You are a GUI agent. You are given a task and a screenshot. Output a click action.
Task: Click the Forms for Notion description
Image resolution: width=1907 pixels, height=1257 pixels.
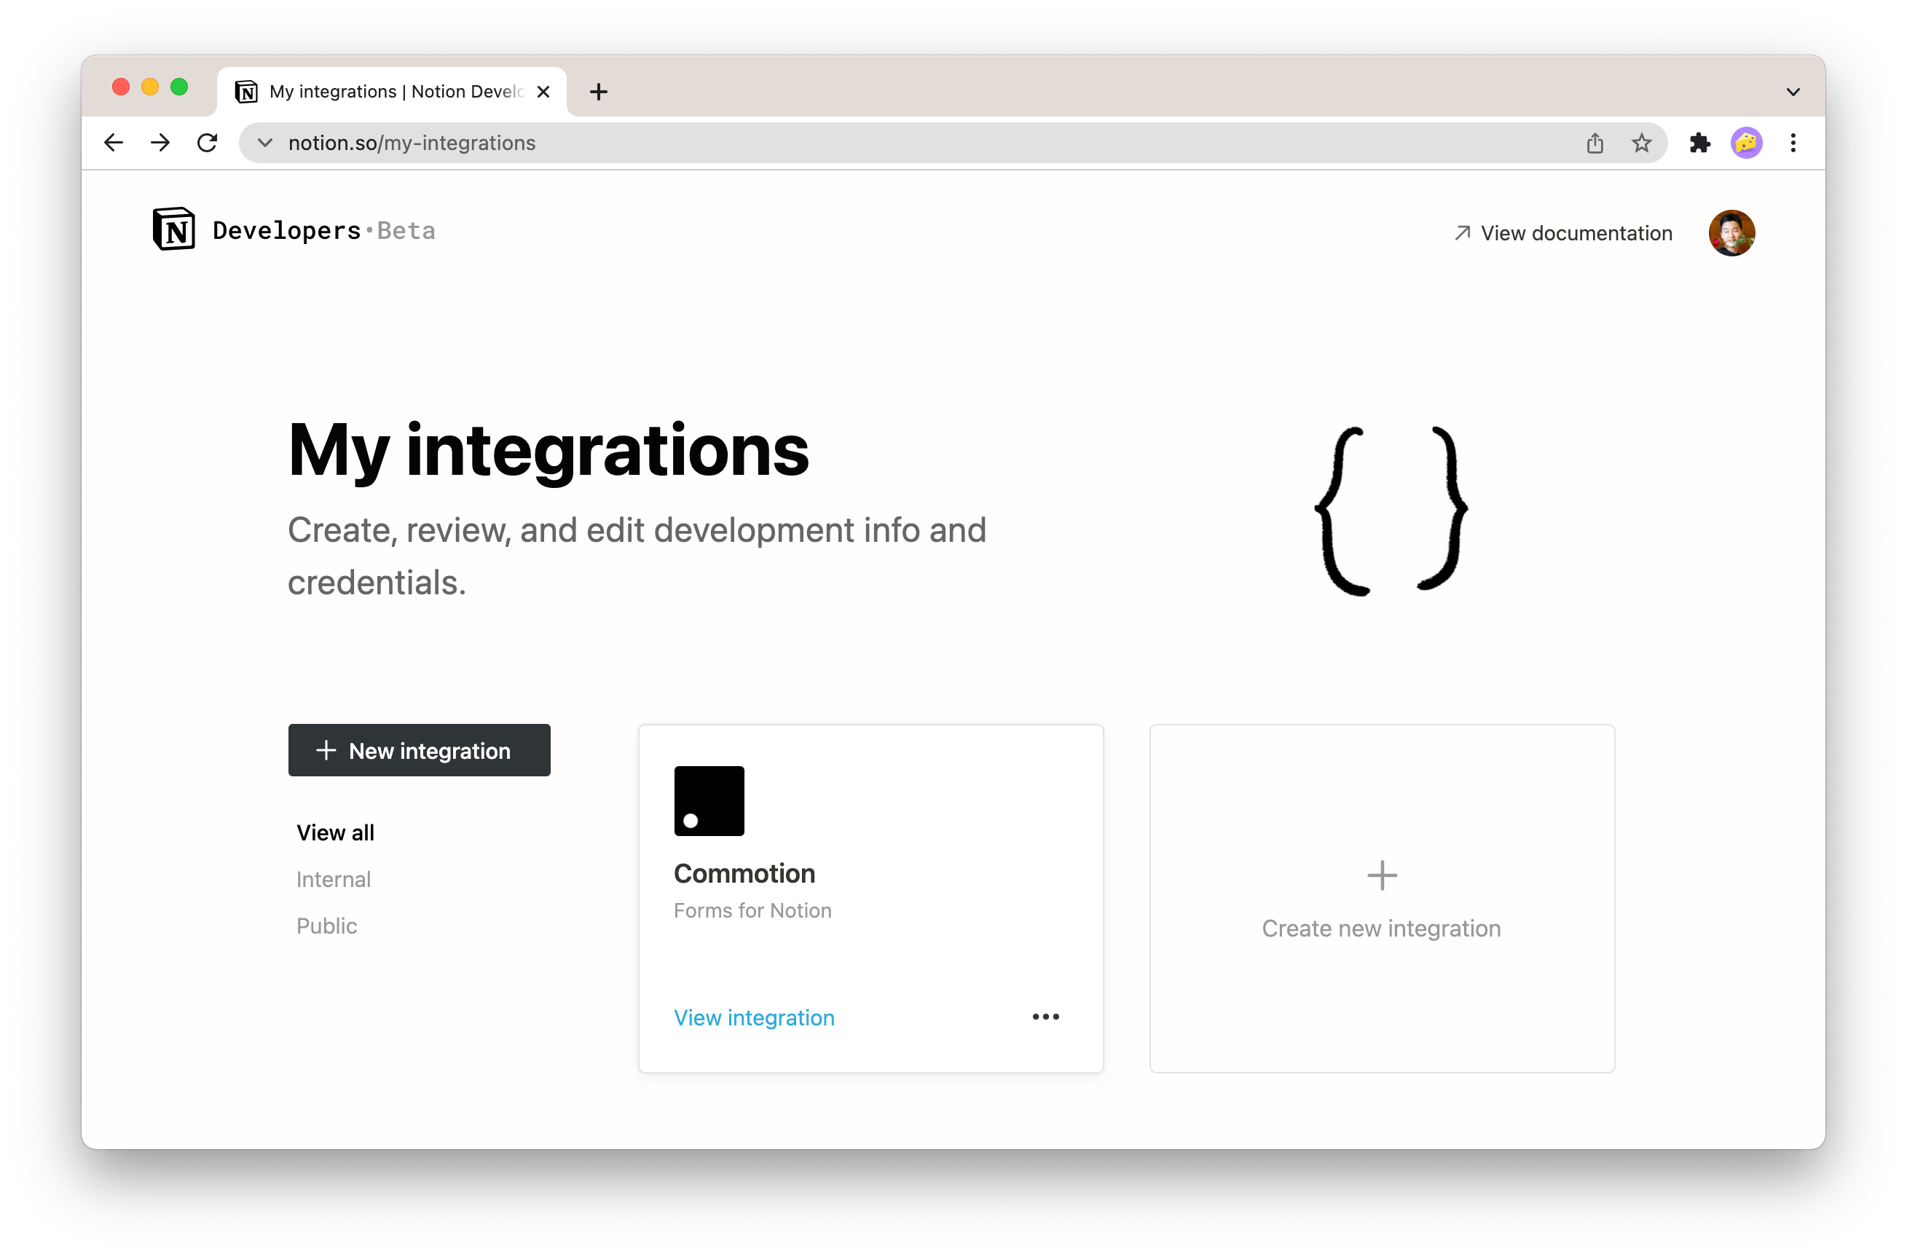pos(752,910)
